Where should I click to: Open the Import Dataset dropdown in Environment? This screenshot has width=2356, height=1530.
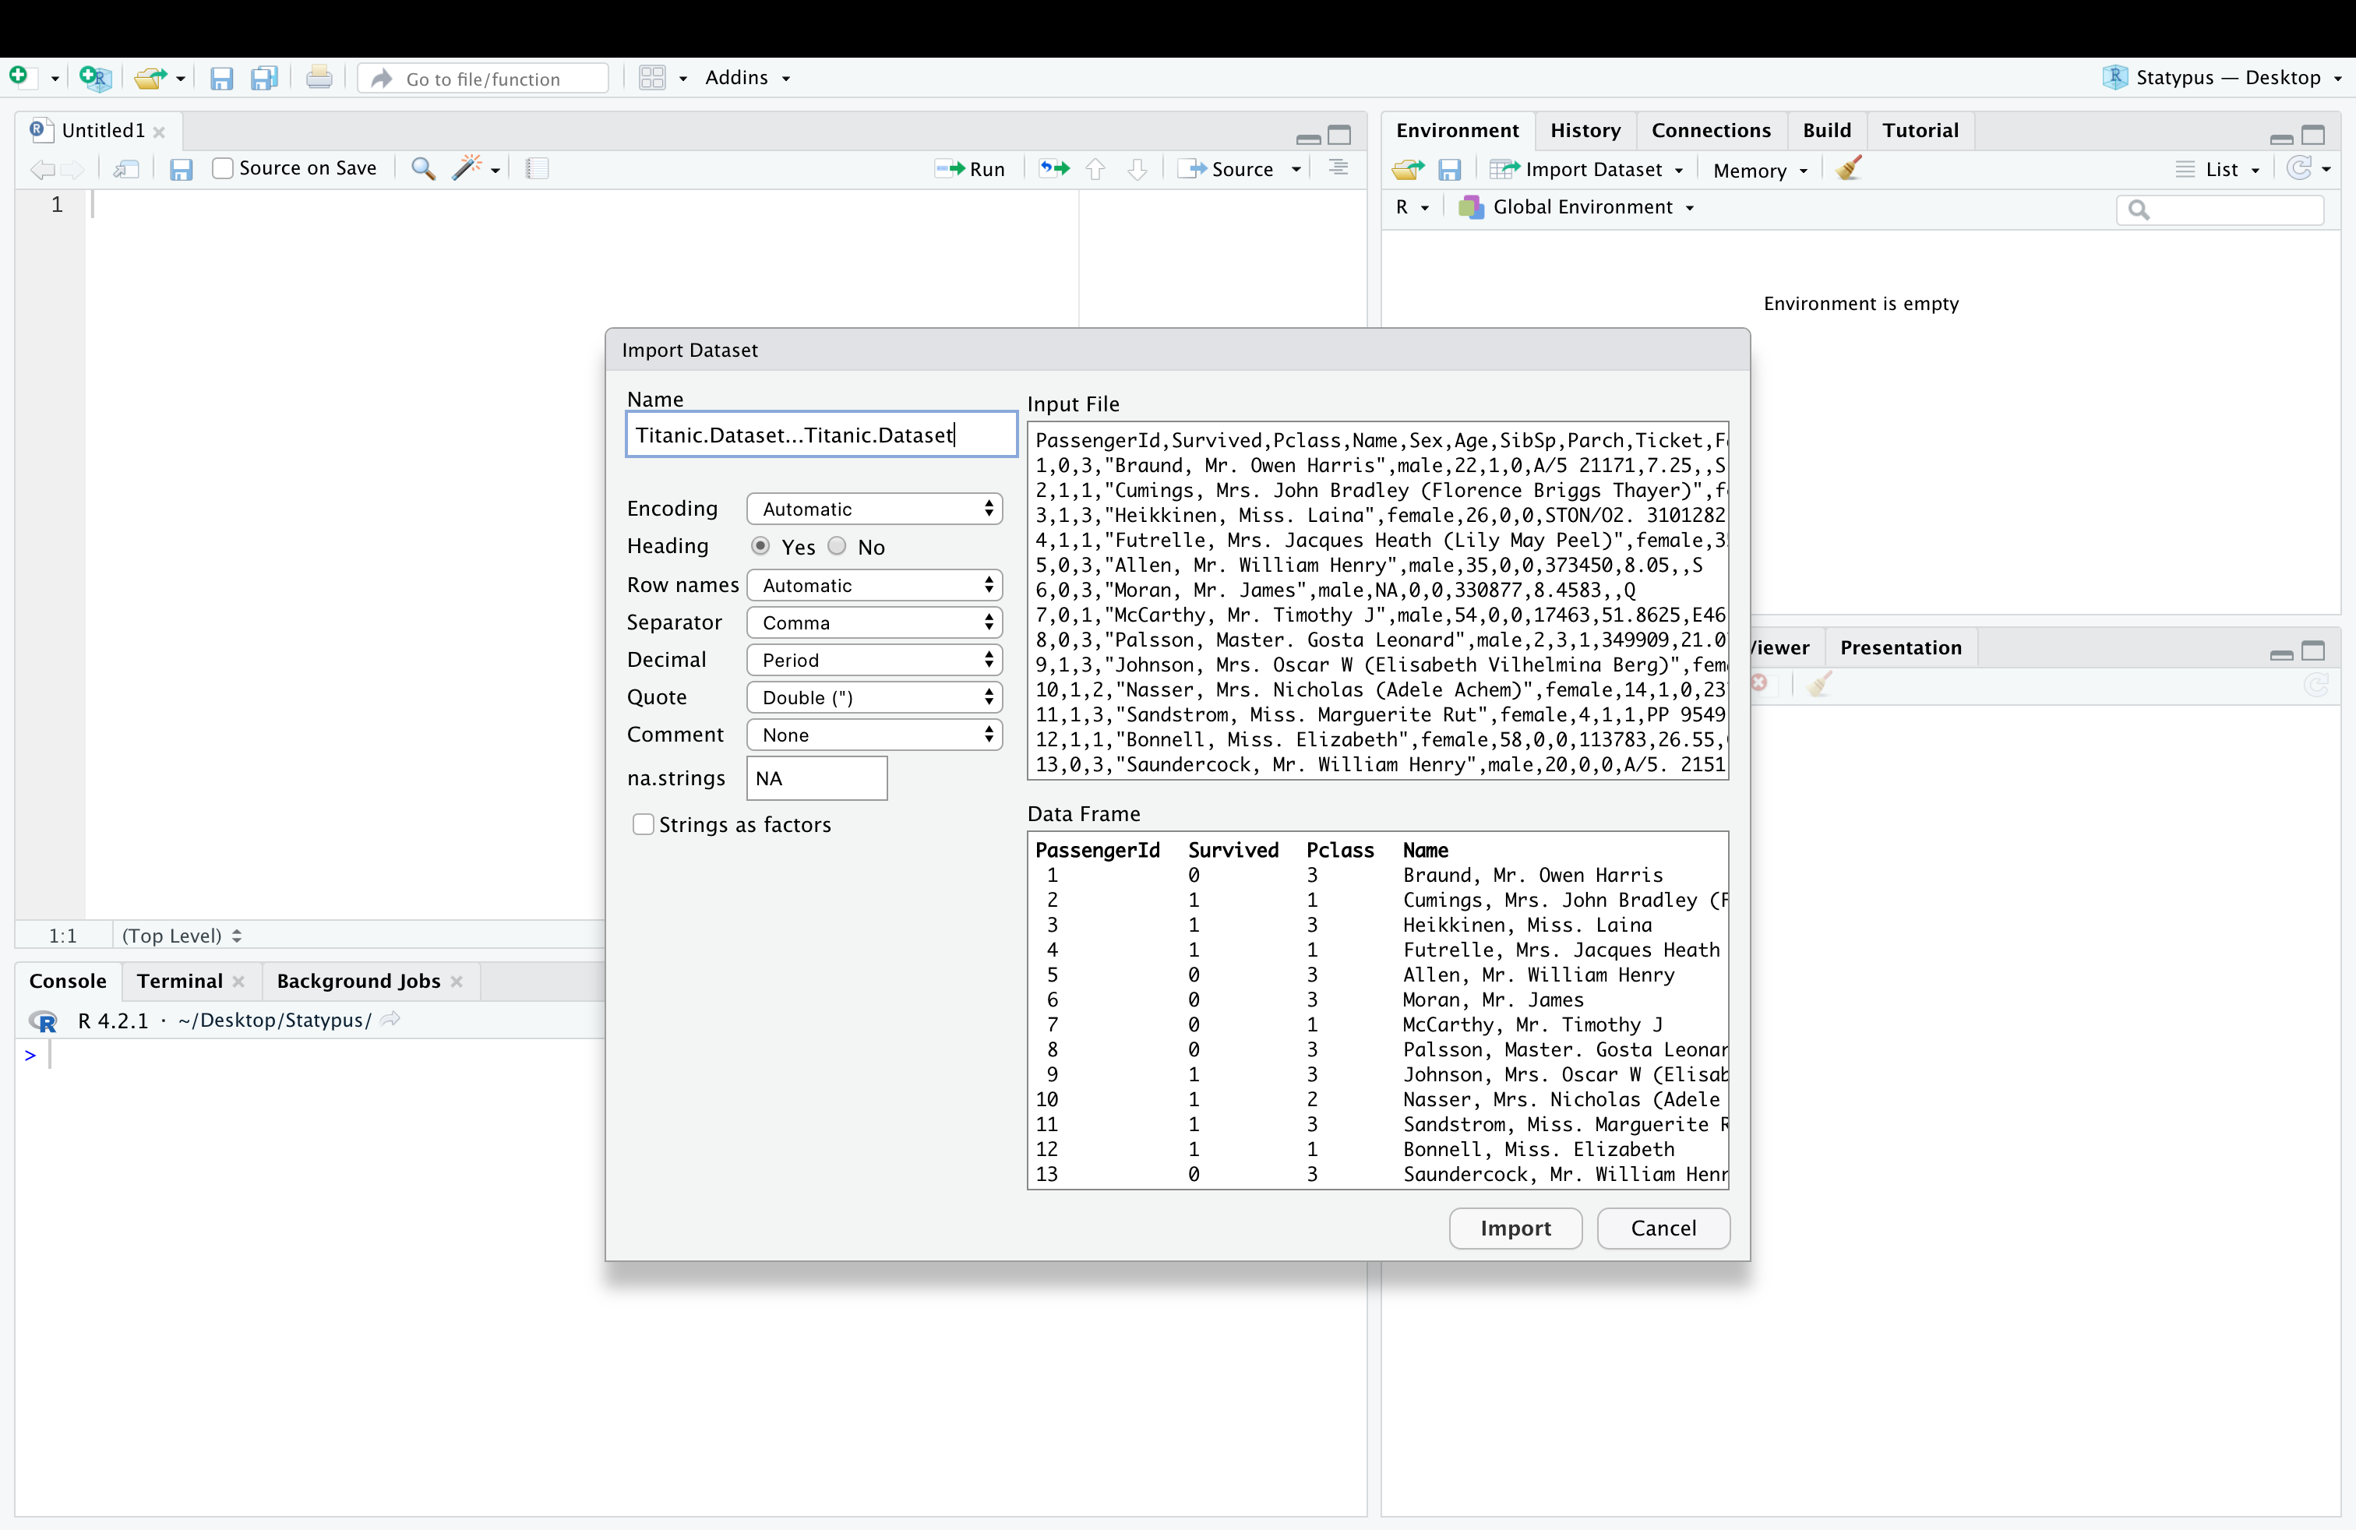coord(1587,171)
